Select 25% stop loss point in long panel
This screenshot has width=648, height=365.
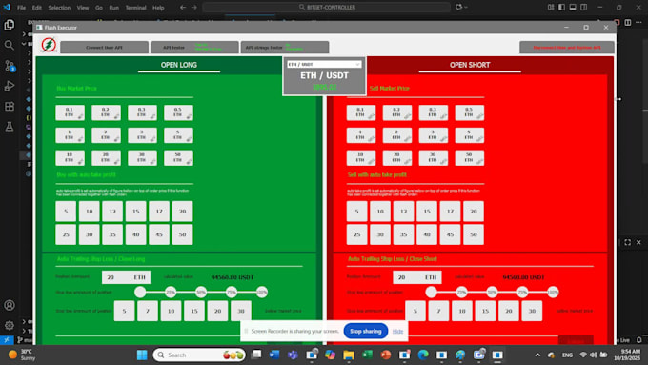point(171,292)
